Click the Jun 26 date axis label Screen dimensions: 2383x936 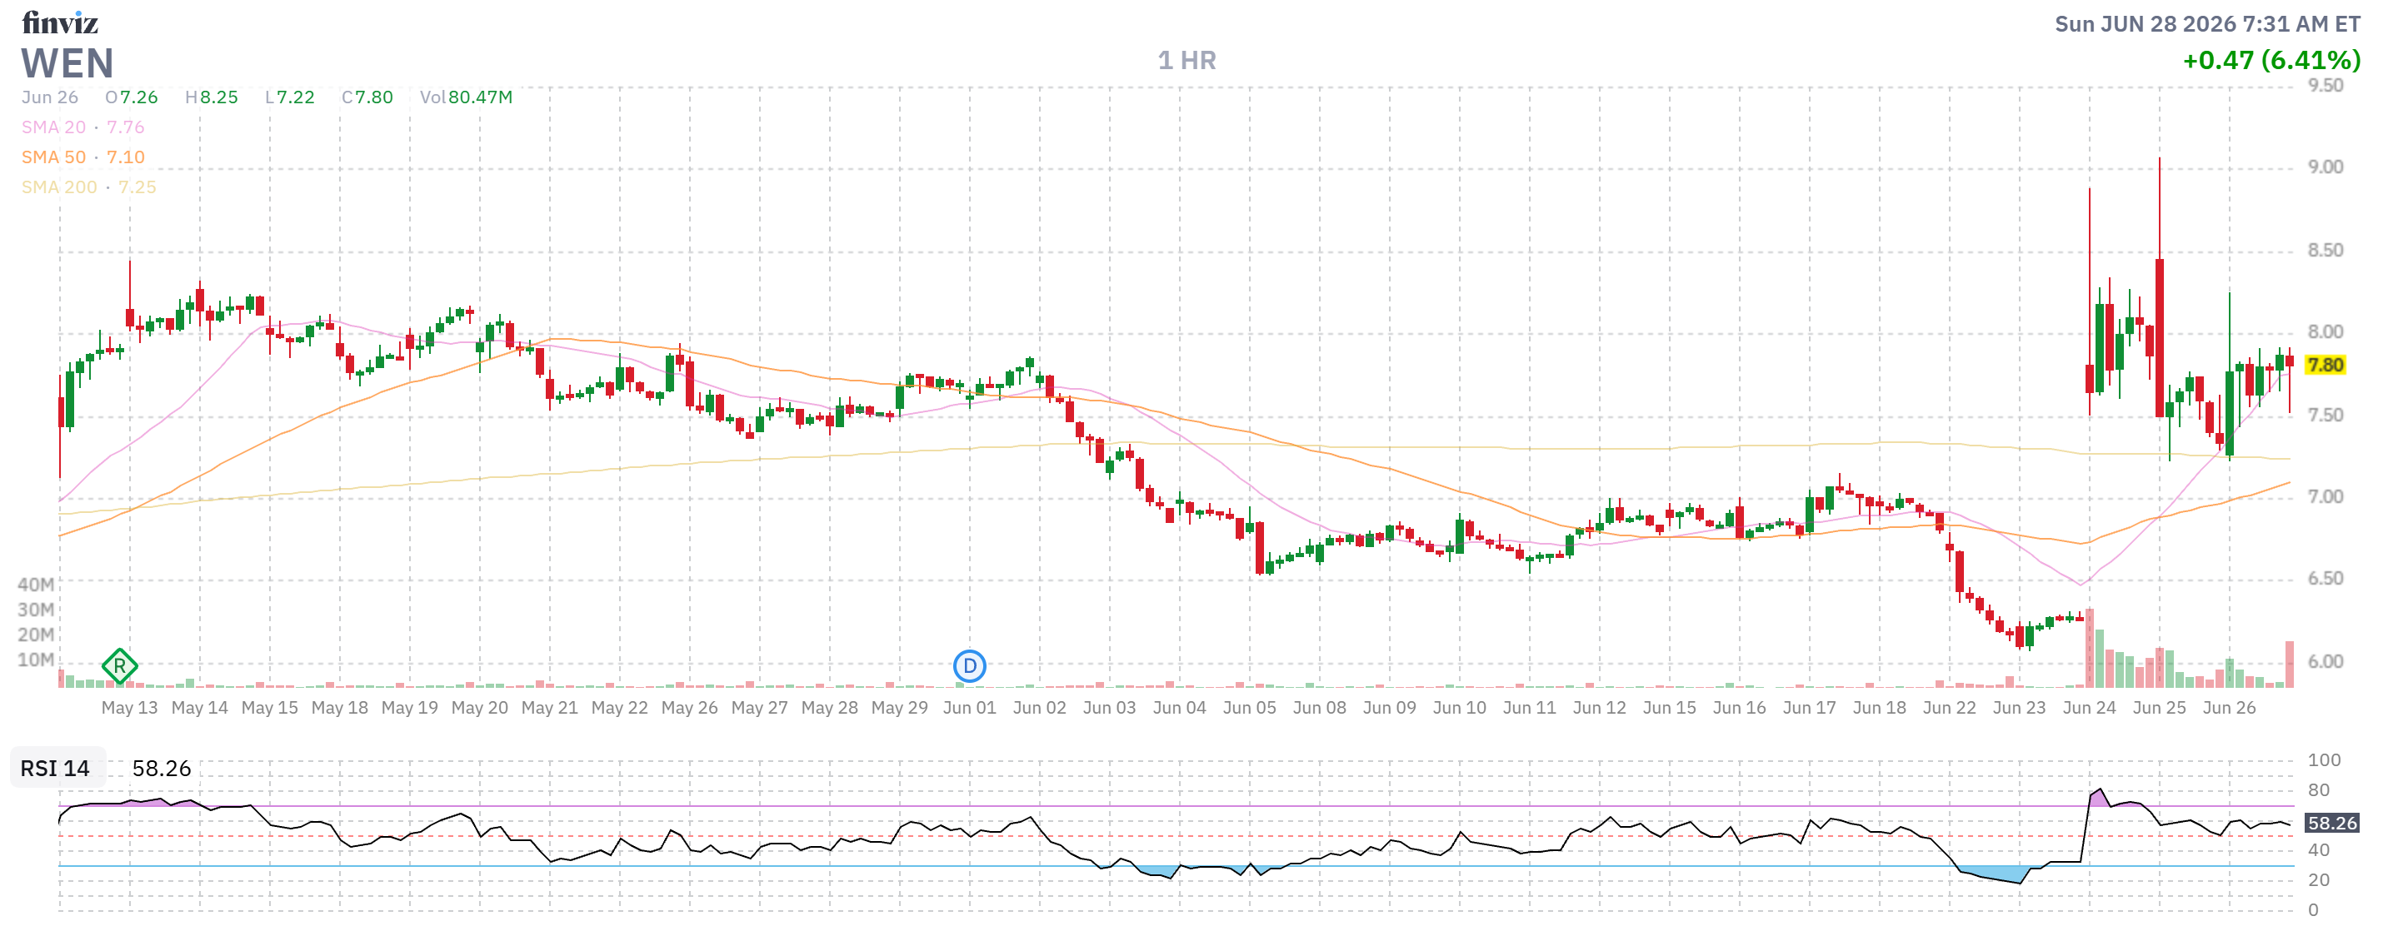pyautogui.click(x=2230, y=708)
